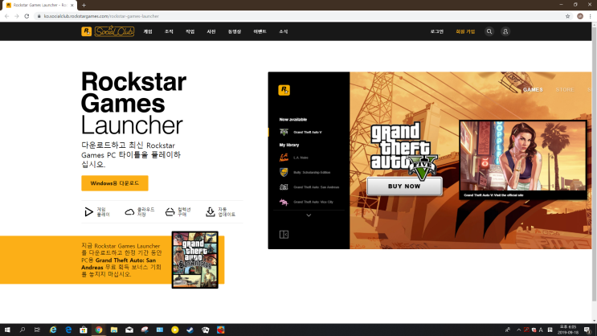The image size is (597, 336).
Task: Select the Grand Theft Auto V game icon
Action: tap(284, 132)
